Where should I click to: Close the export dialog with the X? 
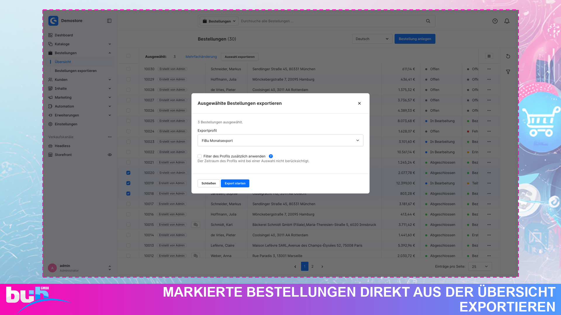[x=359, y=103]
